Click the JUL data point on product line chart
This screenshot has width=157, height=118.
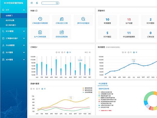click(134, 63)
